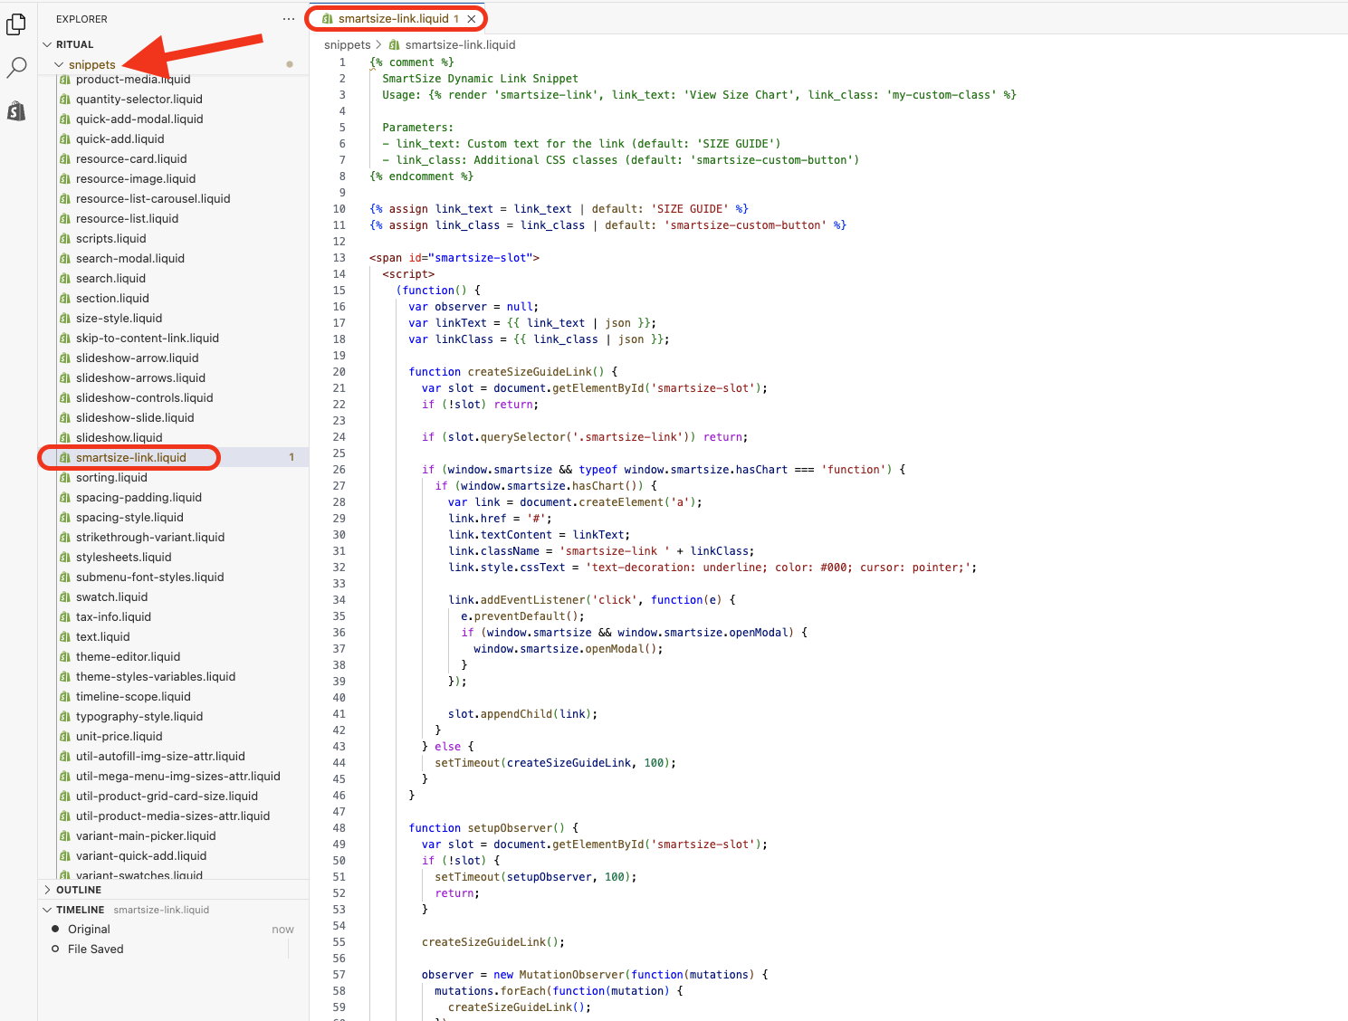Close the smartsize-link.liquid editor tab
This screenshot has height=1021, width=1348.
(x=471, y=19)
